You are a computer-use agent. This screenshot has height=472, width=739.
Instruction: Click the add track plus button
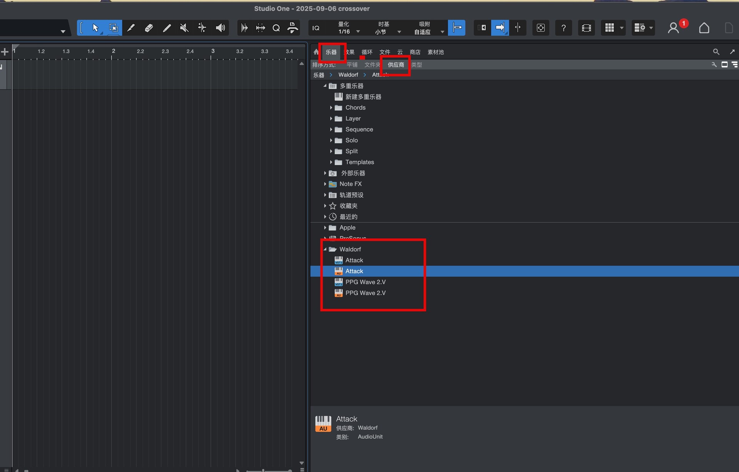pos(5,52)
